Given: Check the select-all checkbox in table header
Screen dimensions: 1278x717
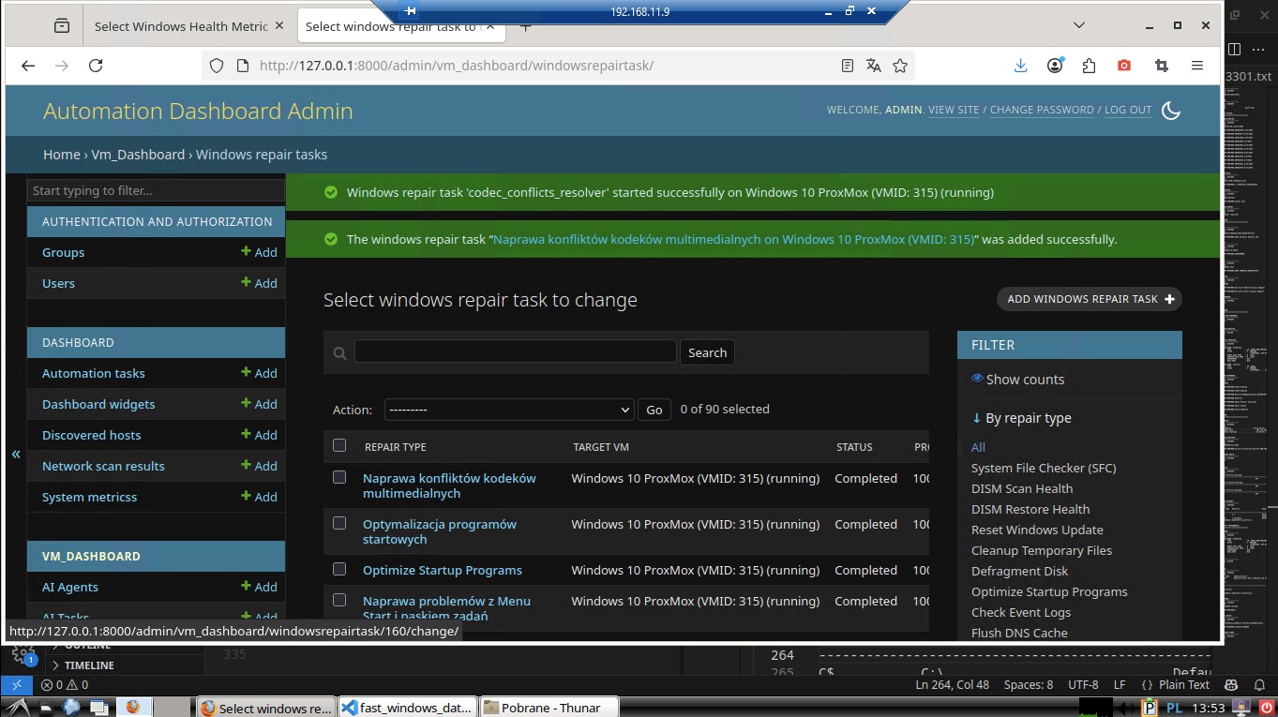Looking at the screenshot, I should coord(339,446).
